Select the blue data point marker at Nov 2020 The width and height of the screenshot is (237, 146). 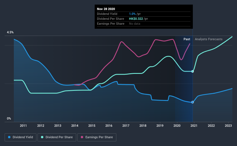(x=193, y=102)
